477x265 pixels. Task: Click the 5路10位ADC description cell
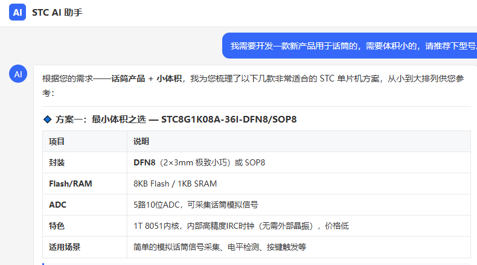(x=299, y=205)
